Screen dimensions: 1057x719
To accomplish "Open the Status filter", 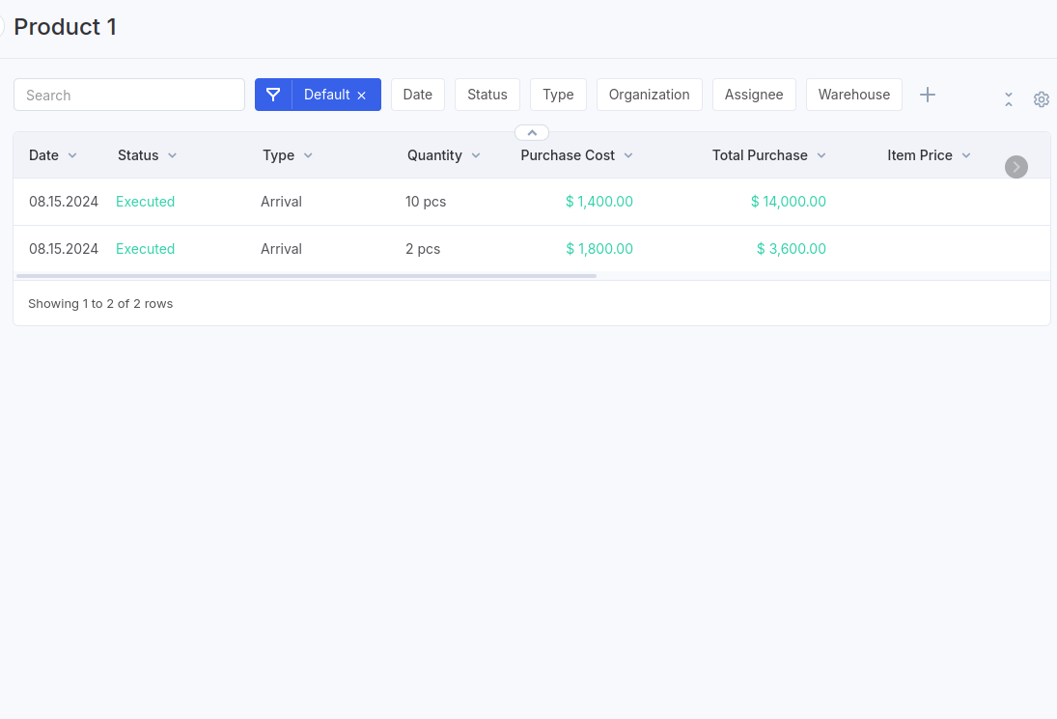I will pos(487,95).
